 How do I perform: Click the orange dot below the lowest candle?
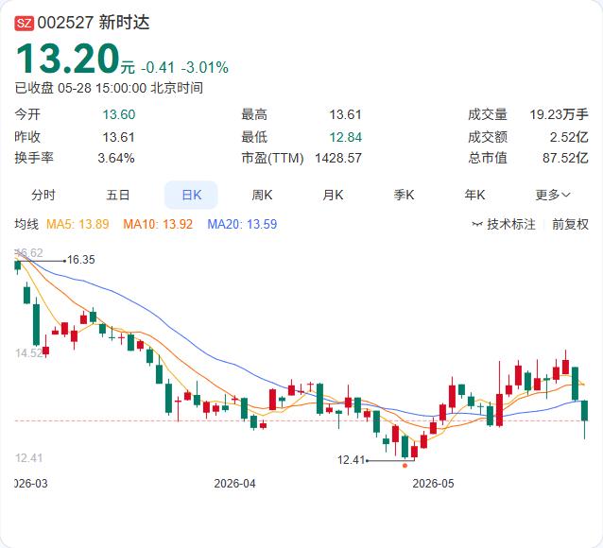pos(405,466)
